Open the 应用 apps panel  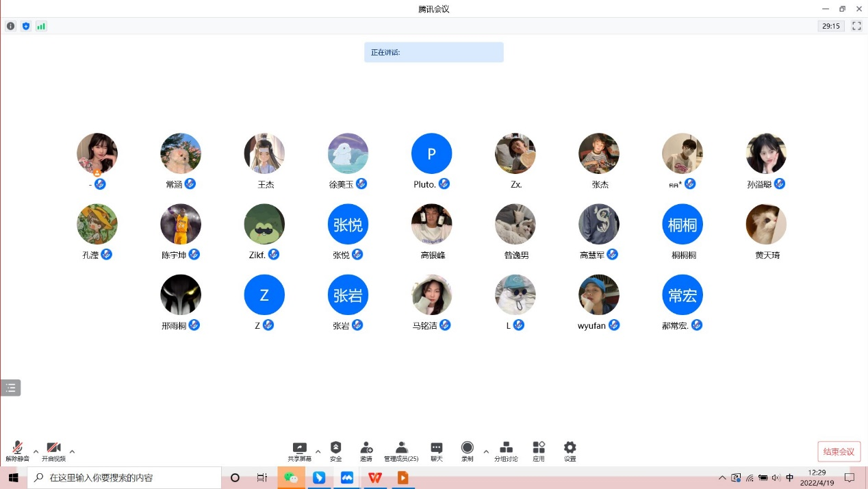(x=539, y=451)
